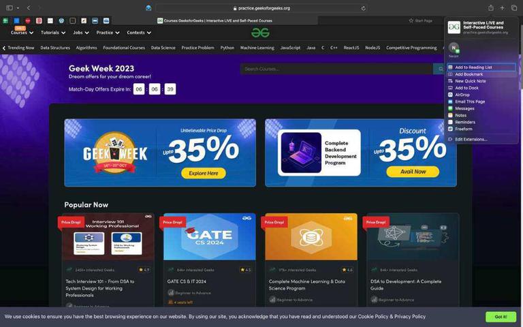
Task: Accept cookies with Got it! button
Action: (x=501, y=317)
